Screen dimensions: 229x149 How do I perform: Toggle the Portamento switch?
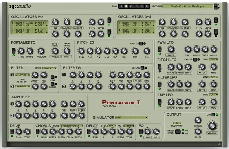point(13,51)
